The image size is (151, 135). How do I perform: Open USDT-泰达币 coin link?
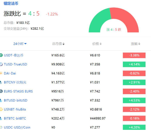coord(14,55)
